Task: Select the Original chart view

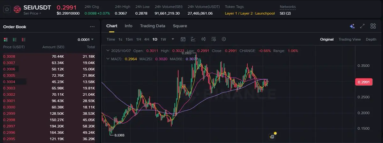Action: (327, 39)
